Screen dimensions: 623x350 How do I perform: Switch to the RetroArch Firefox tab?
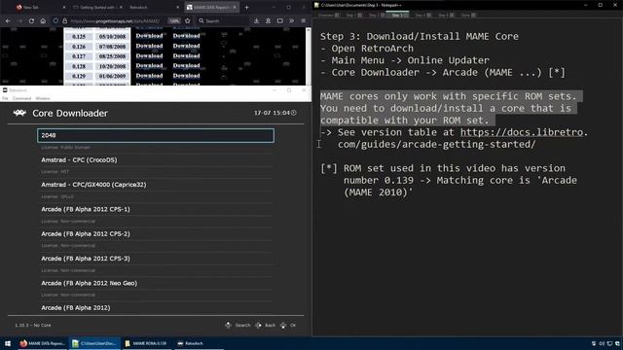point(154,7)
